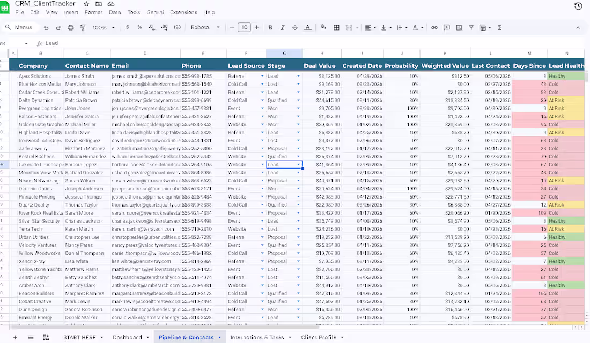The height and width of the screenshot is (343, 590).
Task: Open horizontal align dropdown
Action: click(x=371, y=27)
